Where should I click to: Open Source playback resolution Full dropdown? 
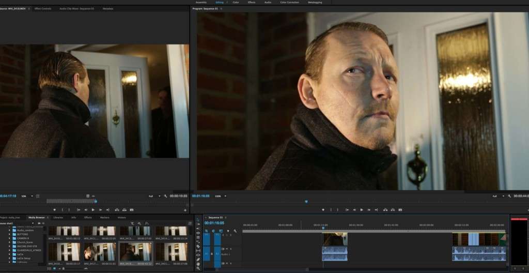[x=155, y=196]
